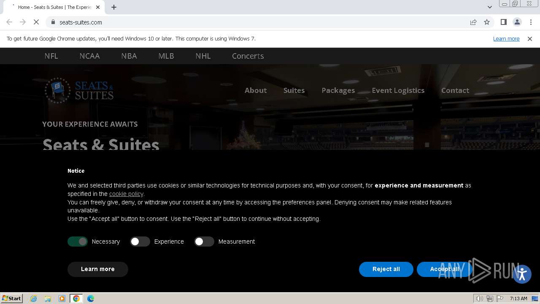Click the forward navigation arrow
This screenshot has width=540, height=304.
pos(23,22)
